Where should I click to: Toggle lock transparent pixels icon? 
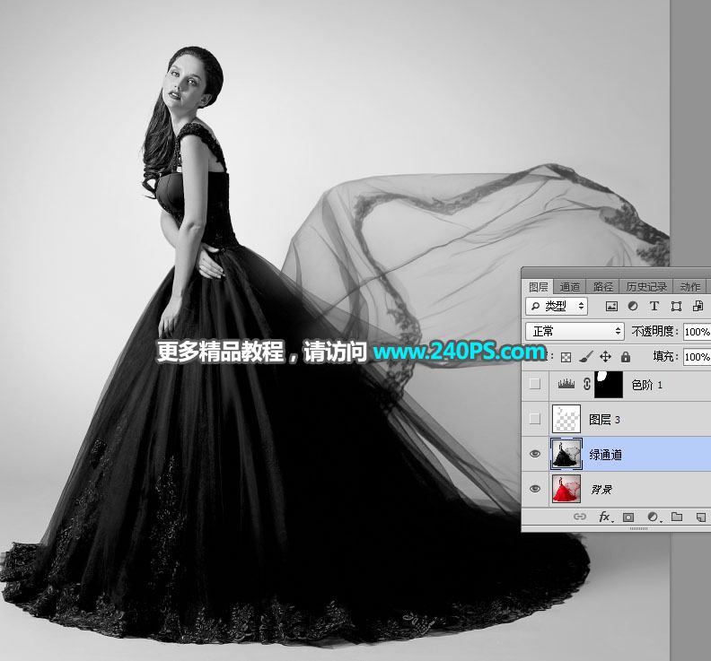[566, 358]
